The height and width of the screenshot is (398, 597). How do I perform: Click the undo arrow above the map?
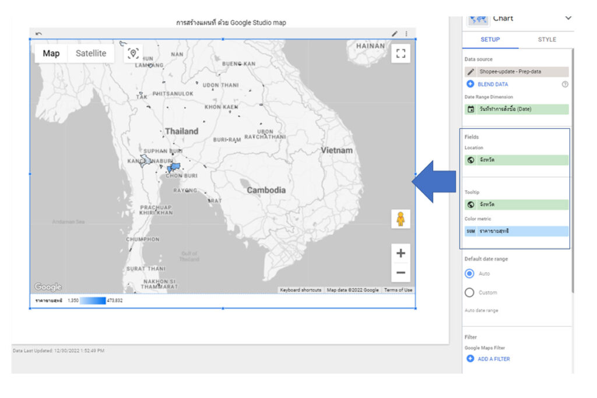[x=38, y=33]
